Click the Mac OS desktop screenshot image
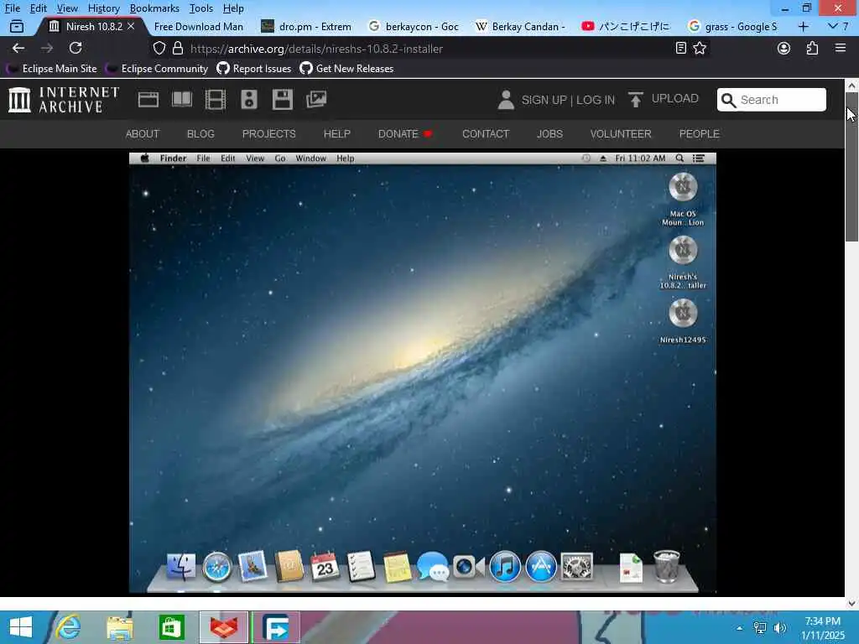 point(423,373)
